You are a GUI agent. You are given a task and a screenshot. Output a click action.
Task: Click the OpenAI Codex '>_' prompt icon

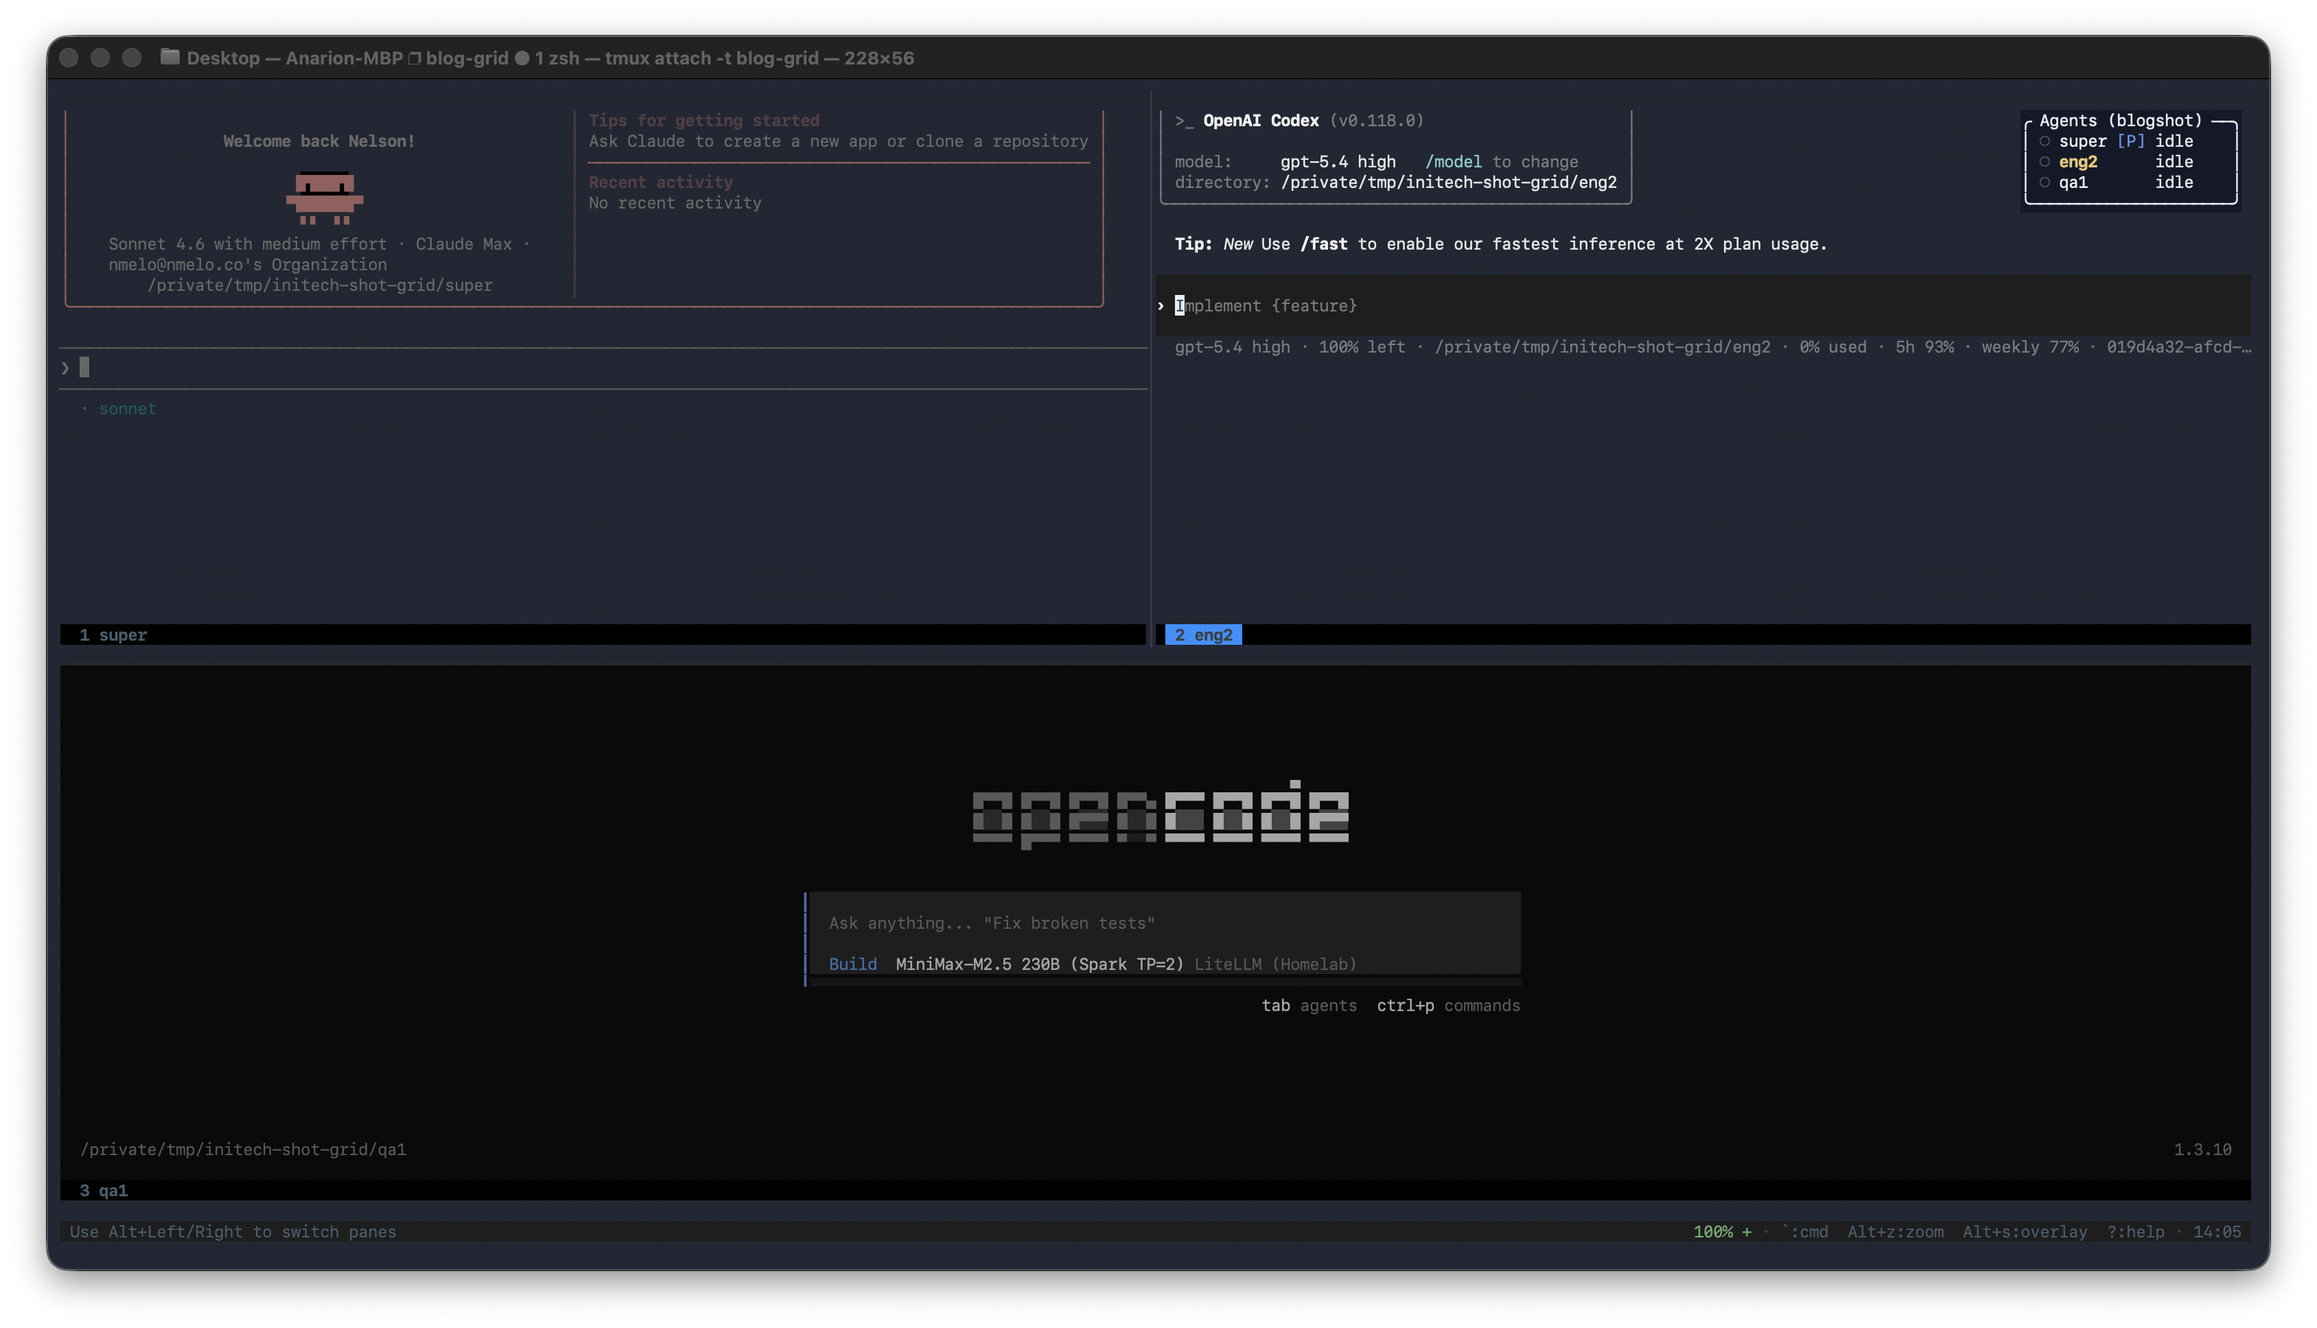[x=1184, y=119]
